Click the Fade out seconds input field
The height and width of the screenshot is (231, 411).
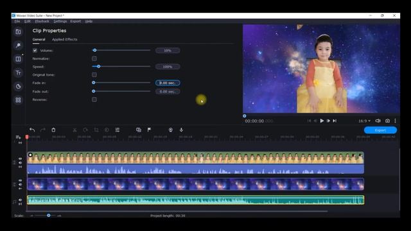point(168,91)
